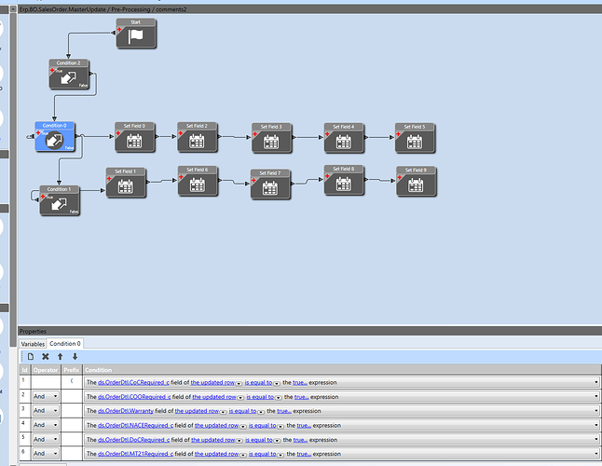
Task: Select the Condition 1 node
Action: click(x=60, y=200)
